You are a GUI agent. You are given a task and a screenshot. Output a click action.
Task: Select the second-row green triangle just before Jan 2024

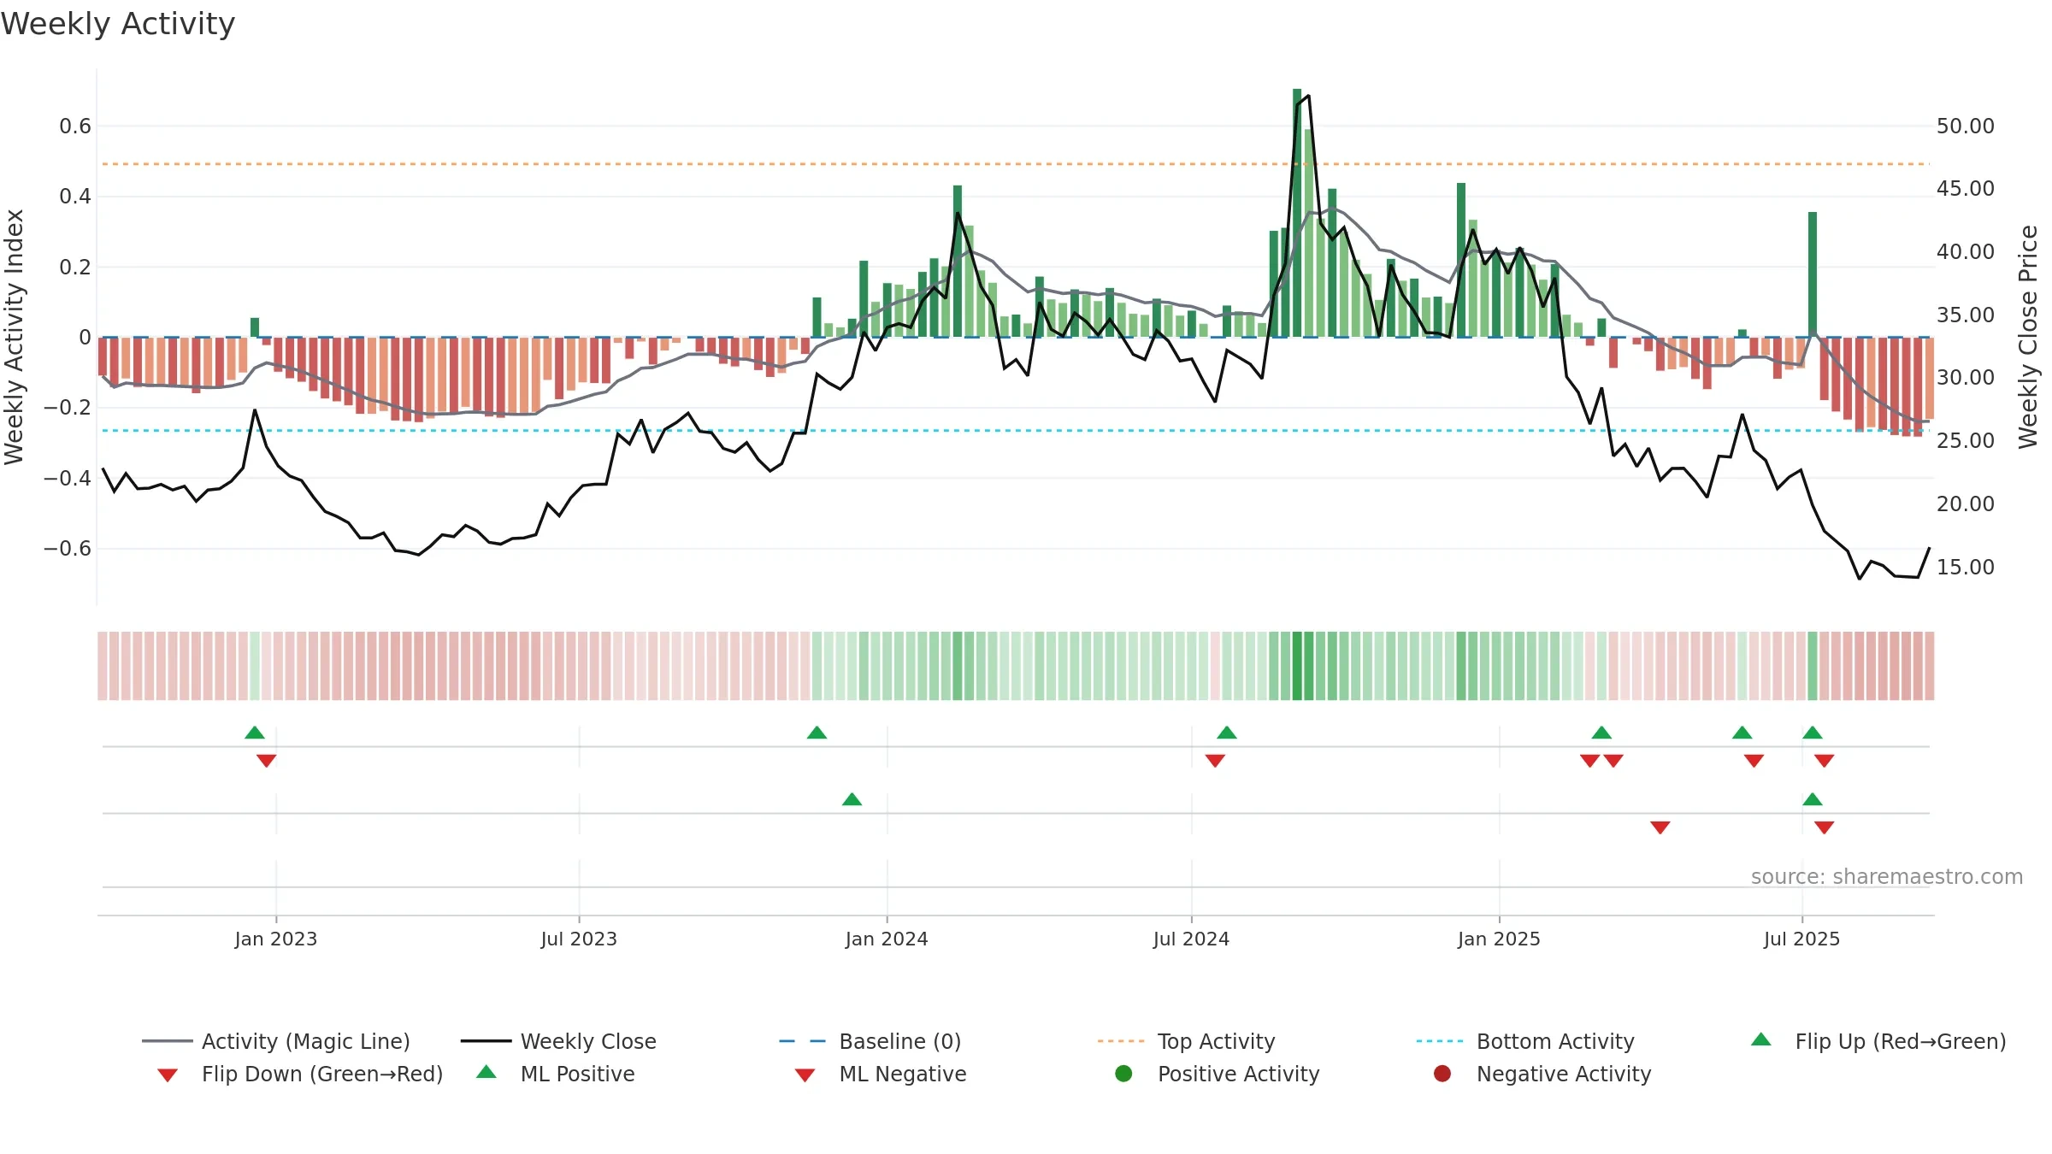852,799
